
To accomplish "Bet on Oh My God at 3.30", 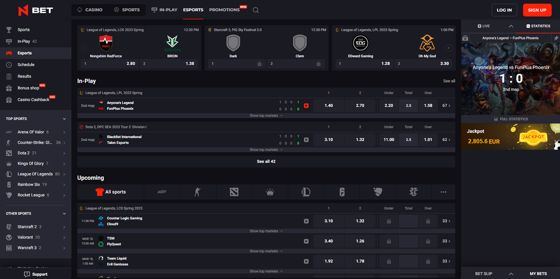I will pyautogui.click(x=423, y=64).
